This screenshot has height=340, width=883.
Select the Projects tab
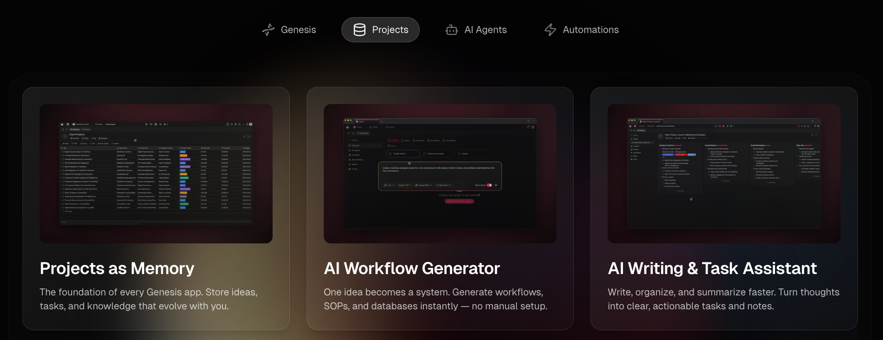pos(381,30)
